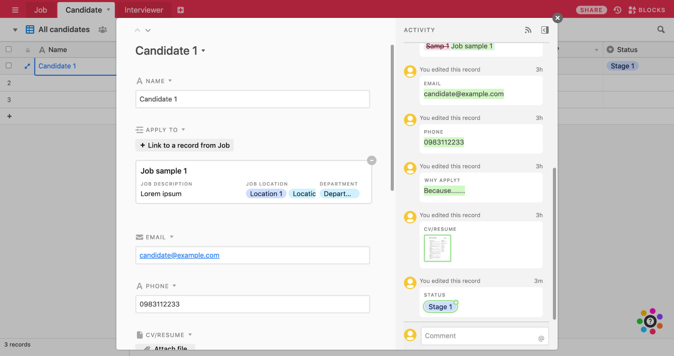Open the record history snapshots icon
674x356 pixels.
pyautogui.click(x=617, y=10)
